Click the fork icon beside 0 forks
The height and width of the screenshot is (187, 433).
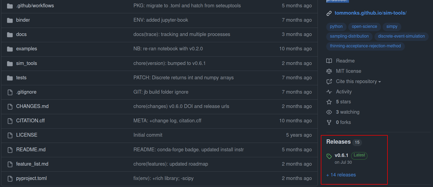329,123
